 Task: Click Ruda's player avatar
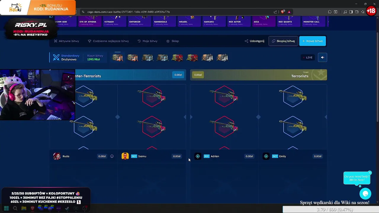click(x=57, y=156)
